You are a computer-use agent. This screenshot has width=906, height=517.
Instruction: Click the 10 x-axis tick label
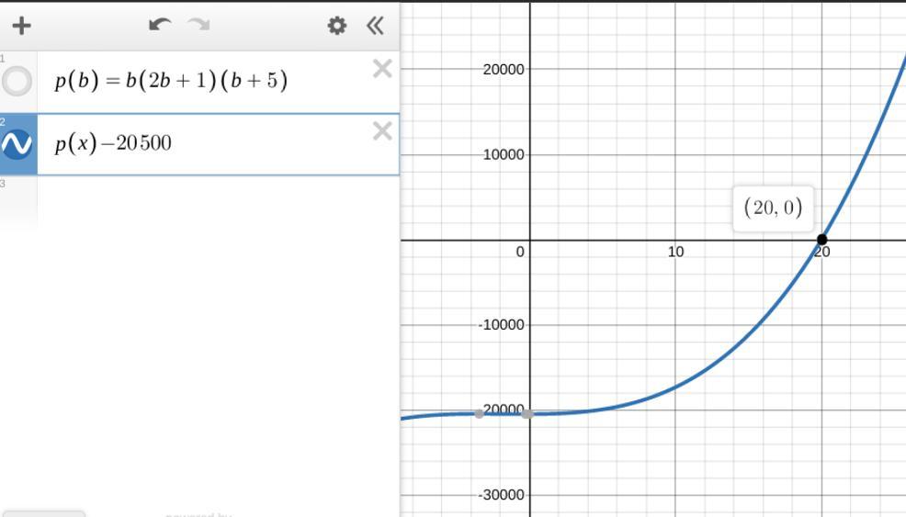[x=675, y=252]
